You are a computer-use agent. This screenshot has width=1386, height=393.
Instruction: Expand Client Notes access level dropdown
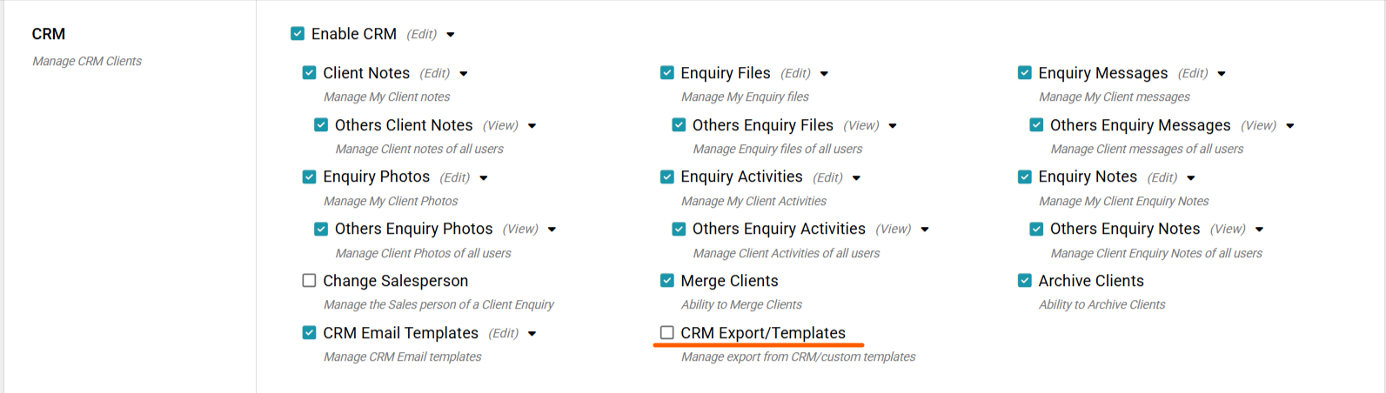(464, 74)
